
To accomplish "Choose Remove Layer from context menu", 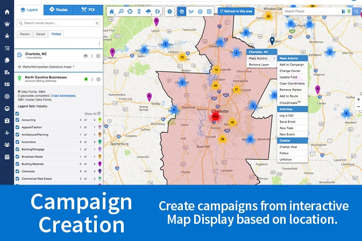I will click(x=262, y=65).
